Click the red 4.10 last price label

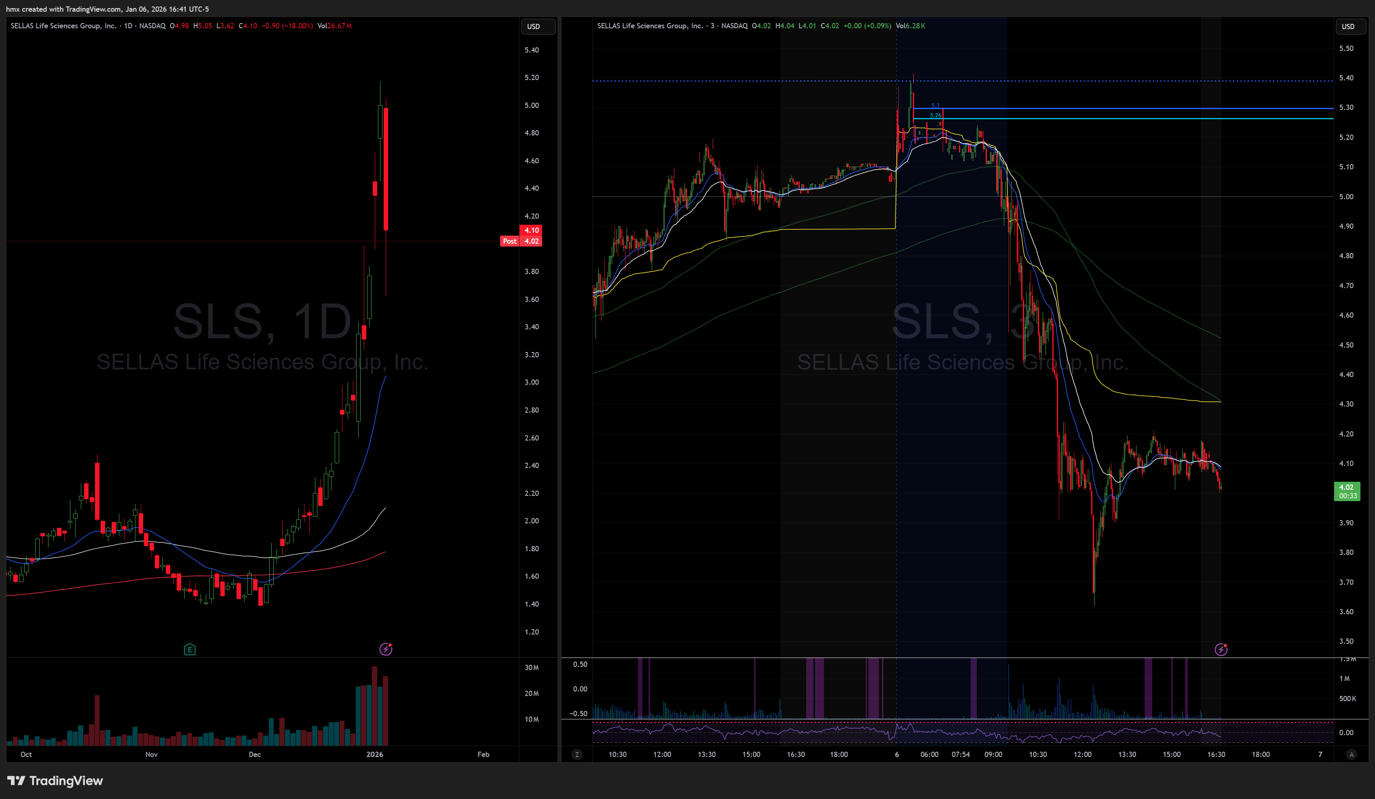pos(531,230)
